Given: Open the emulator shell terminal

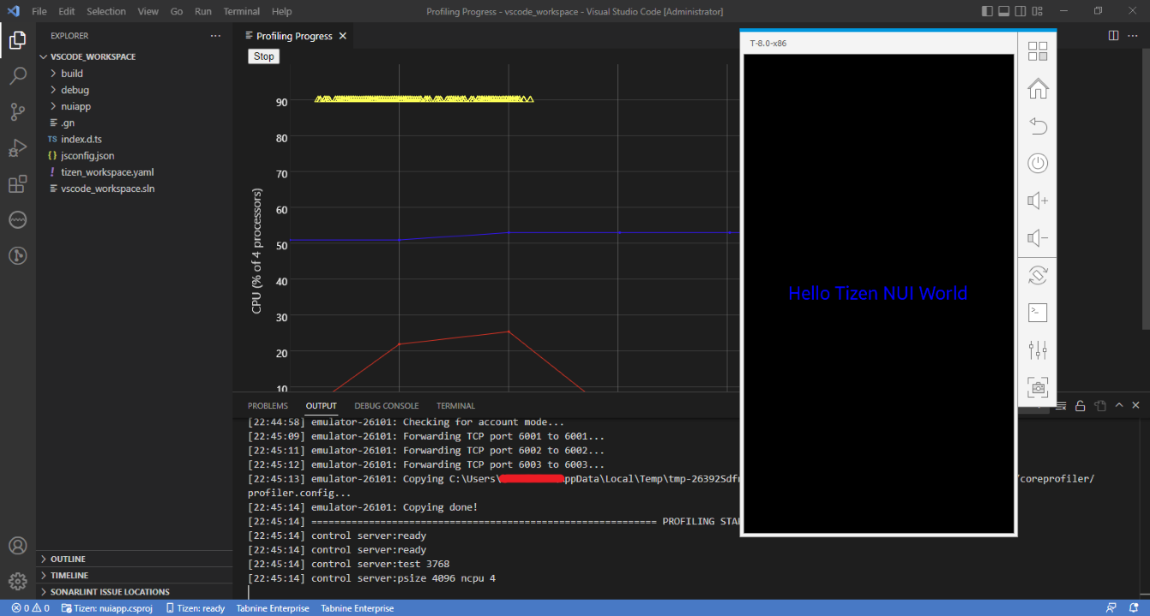Looking at the screenshot, I should coord(1038,312).
